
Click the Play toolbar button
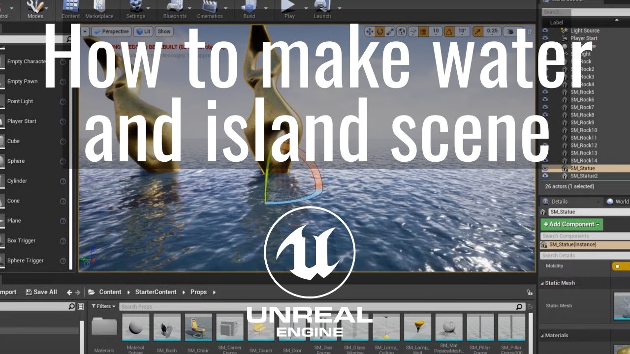(x=289, y=9)
